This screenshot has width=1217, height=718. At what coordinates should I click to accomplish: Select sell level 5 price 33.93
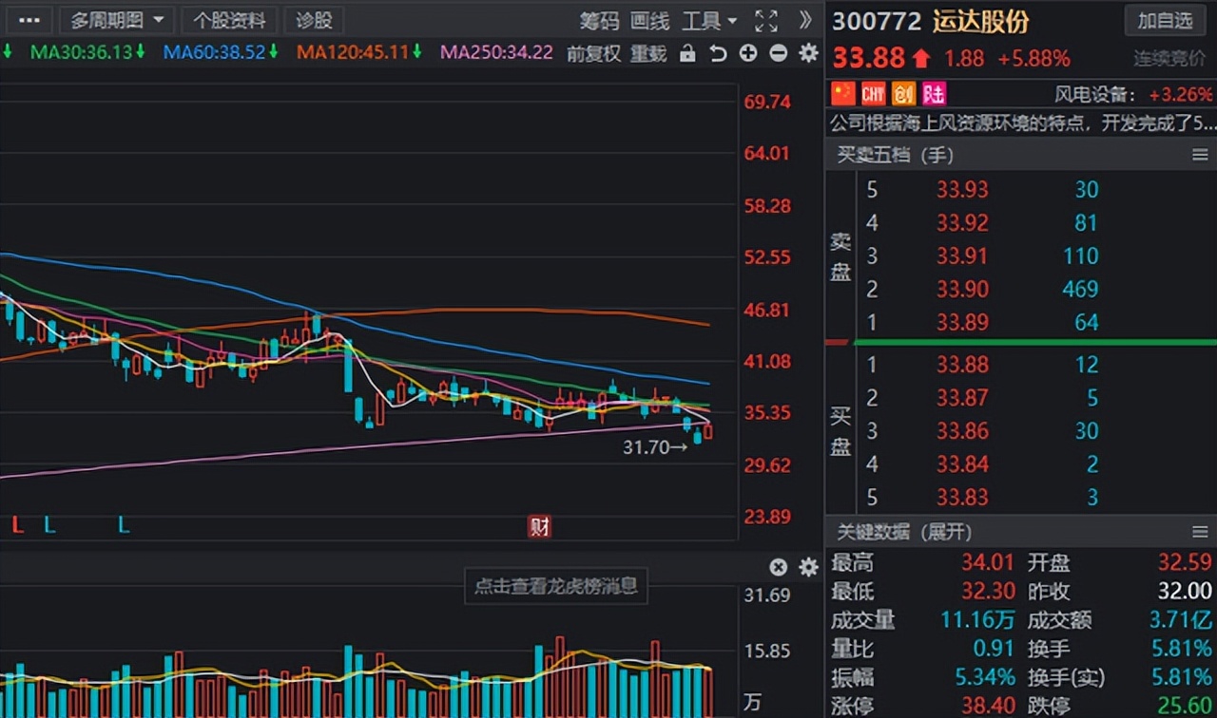[x=962, y=190]
